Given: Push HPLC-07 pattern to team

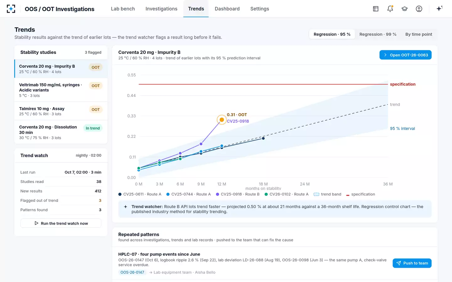Looking at the screenshot, I should tap(412, 263).
